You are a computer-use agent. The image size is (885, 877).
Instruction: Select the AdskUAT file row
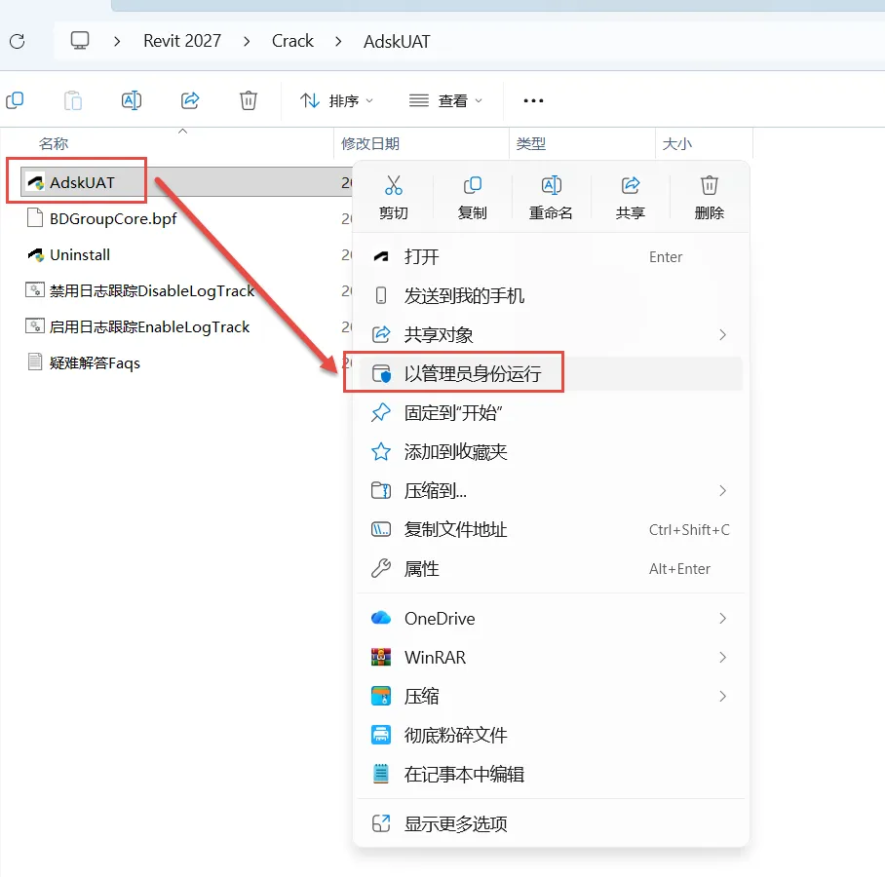(187, 182)
